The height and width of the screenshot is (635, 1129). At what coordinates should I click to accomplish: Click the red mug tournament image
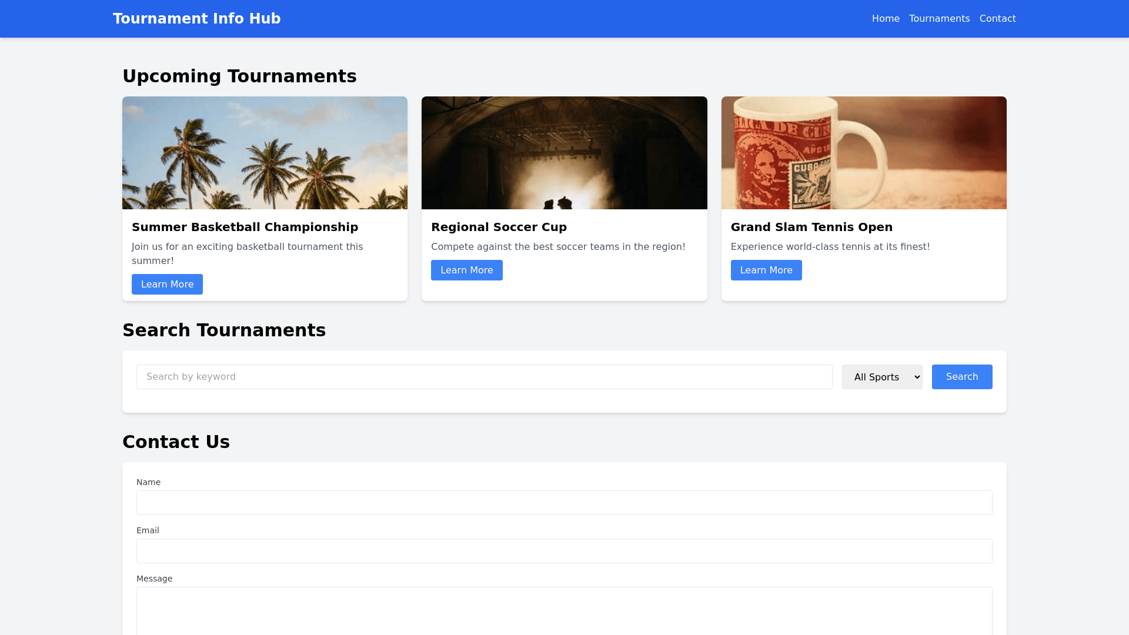tap(863, 153)
